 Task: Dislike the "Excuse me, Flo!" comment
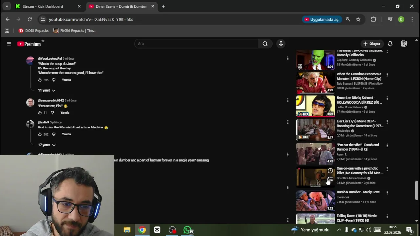pos(52,113)
